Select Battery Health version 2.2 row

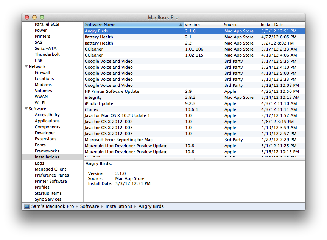pyautogui.click(x=195, y=43)
